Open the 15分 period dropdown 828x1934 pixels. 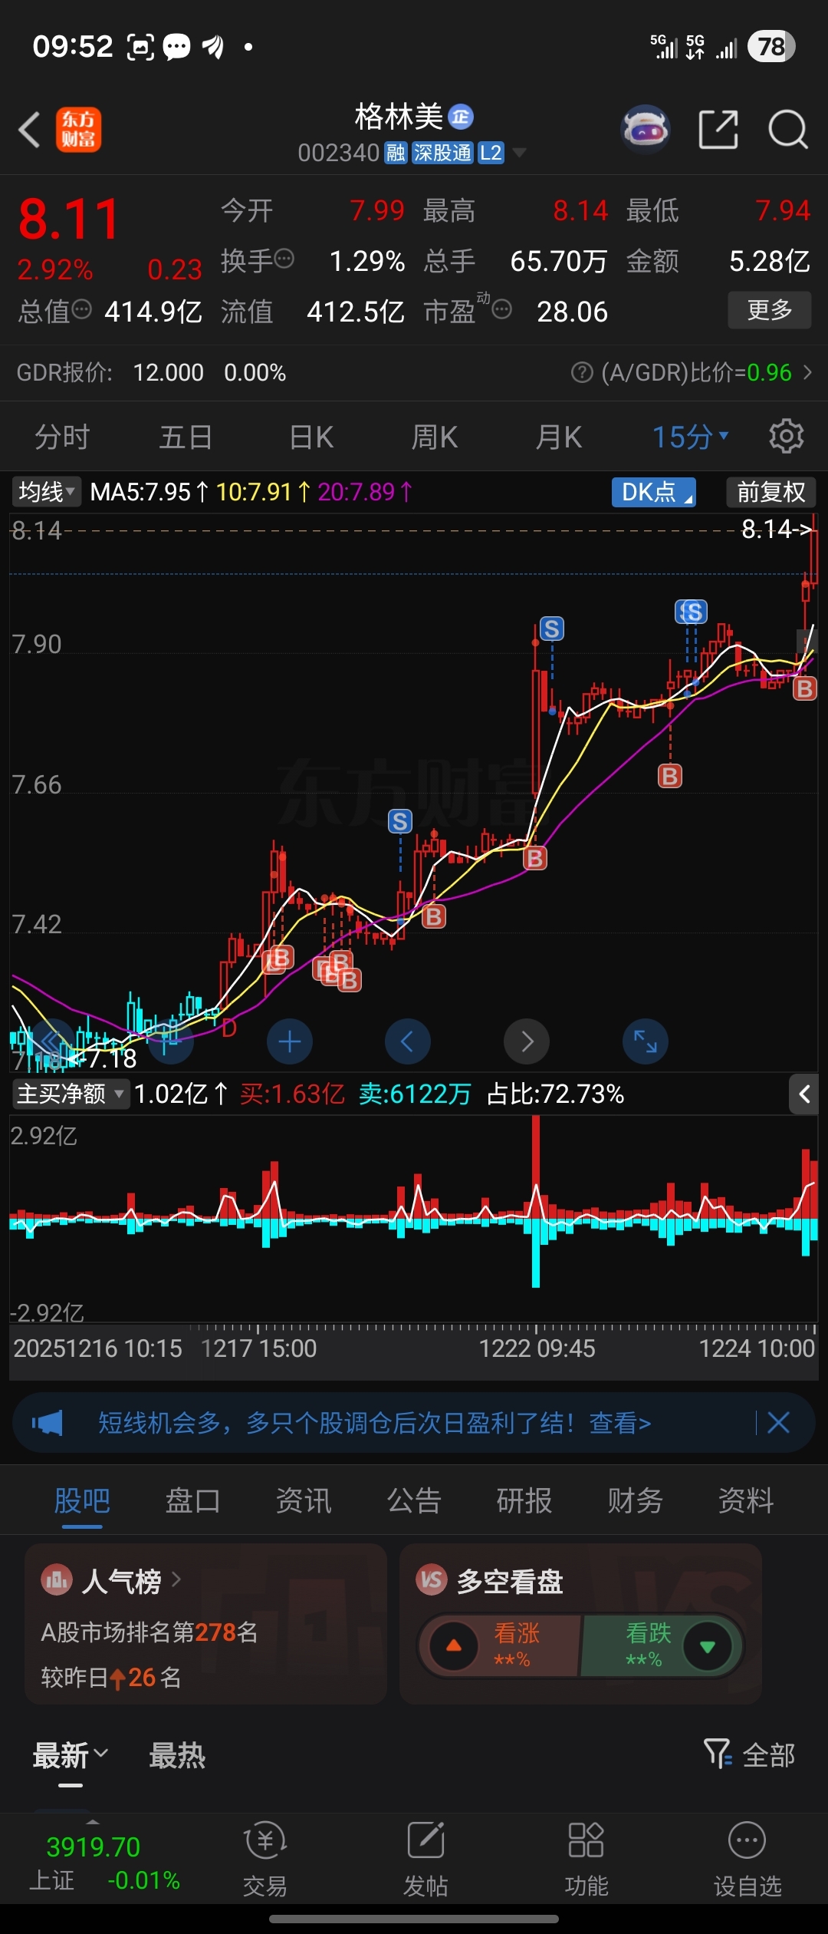point(690,437)
